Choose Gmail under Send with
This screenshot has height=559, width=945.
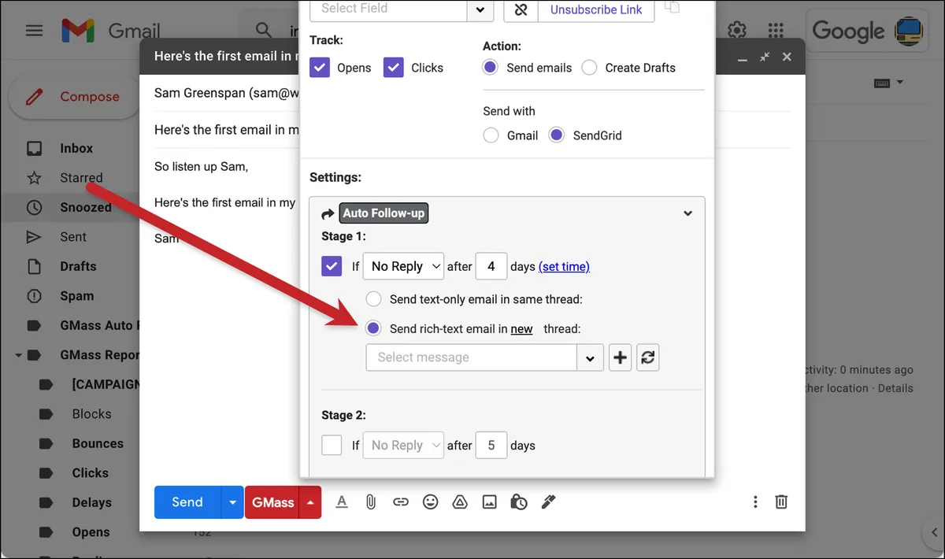[x=491, y=135]
